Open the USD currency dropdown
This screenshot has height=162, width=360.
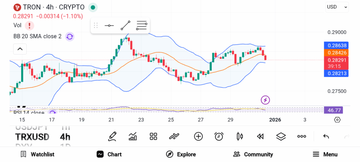337,7
